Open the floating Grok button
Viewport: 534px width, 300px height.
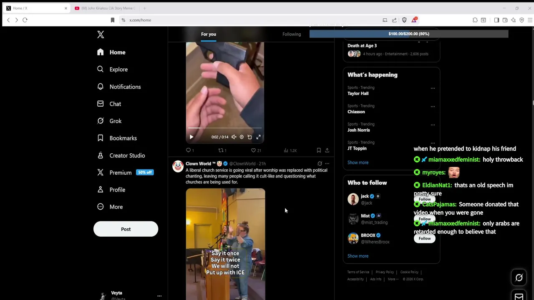tap(519, 278)
